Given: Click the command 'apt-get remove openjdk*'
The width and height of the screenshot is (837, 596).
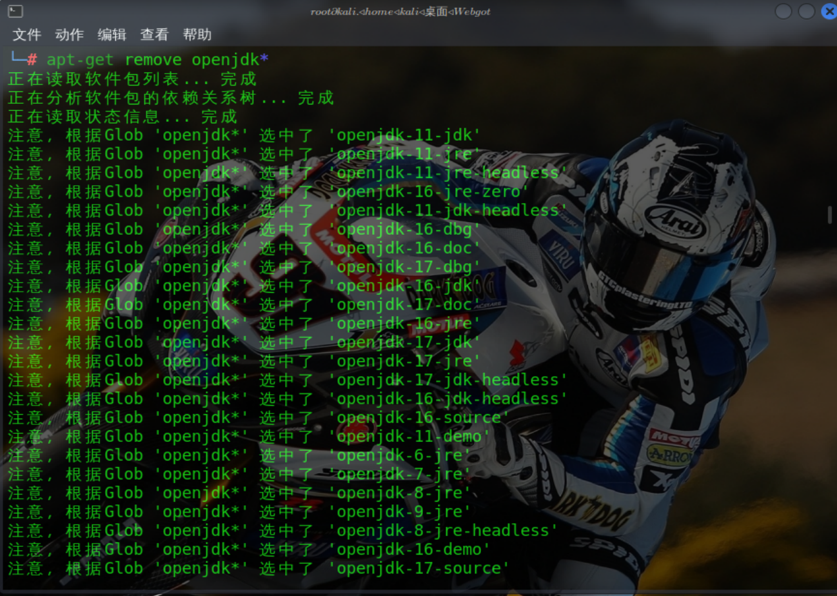Looking at the screenshot, I should pyautogui.click(x=158, y=60).
